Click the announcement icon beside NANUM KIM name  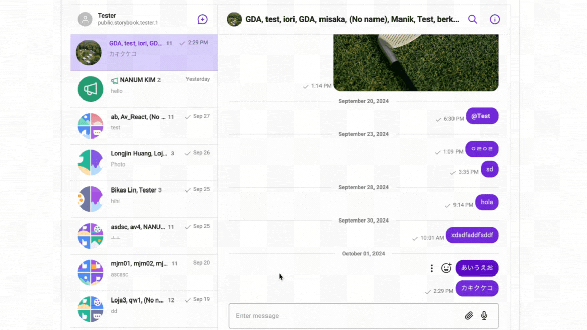click(x=114, y=80)
